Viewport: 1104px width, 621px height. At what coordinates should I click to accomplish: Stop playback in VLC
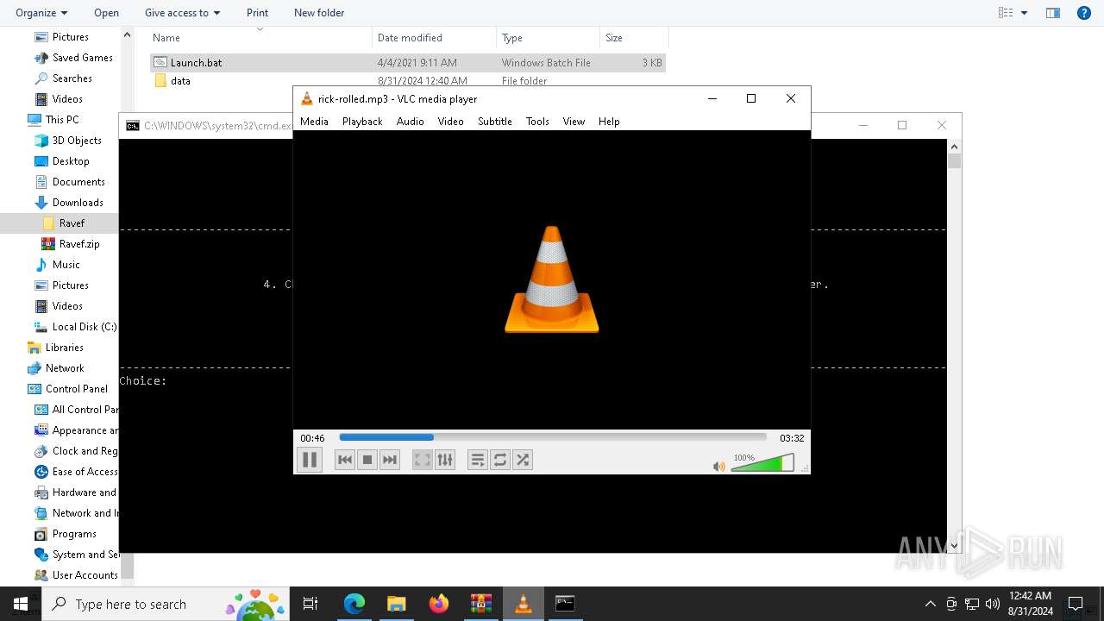367,460
